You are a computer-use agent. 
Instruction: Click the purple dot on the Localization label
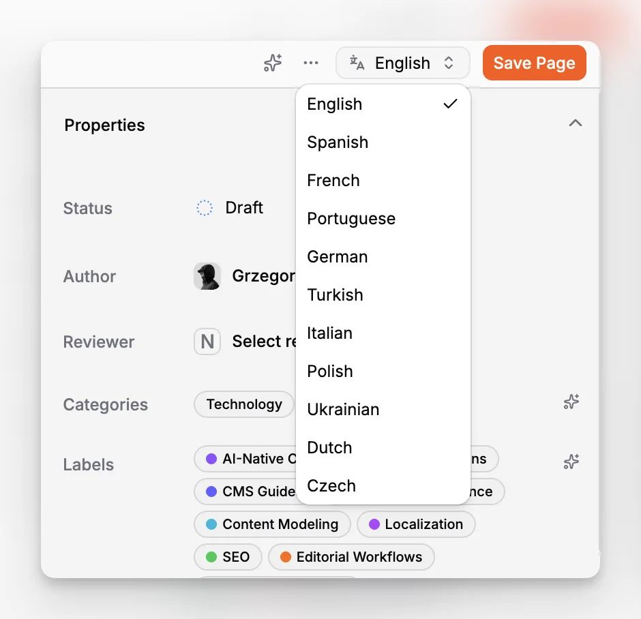(x=374, y=524)
